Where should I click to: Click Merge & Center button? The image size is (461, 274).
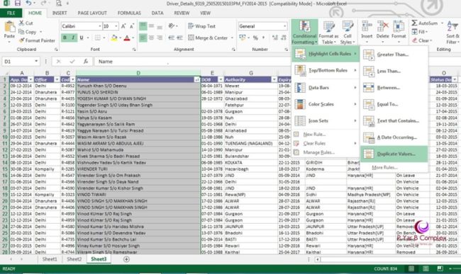click(x=208, y=38)
